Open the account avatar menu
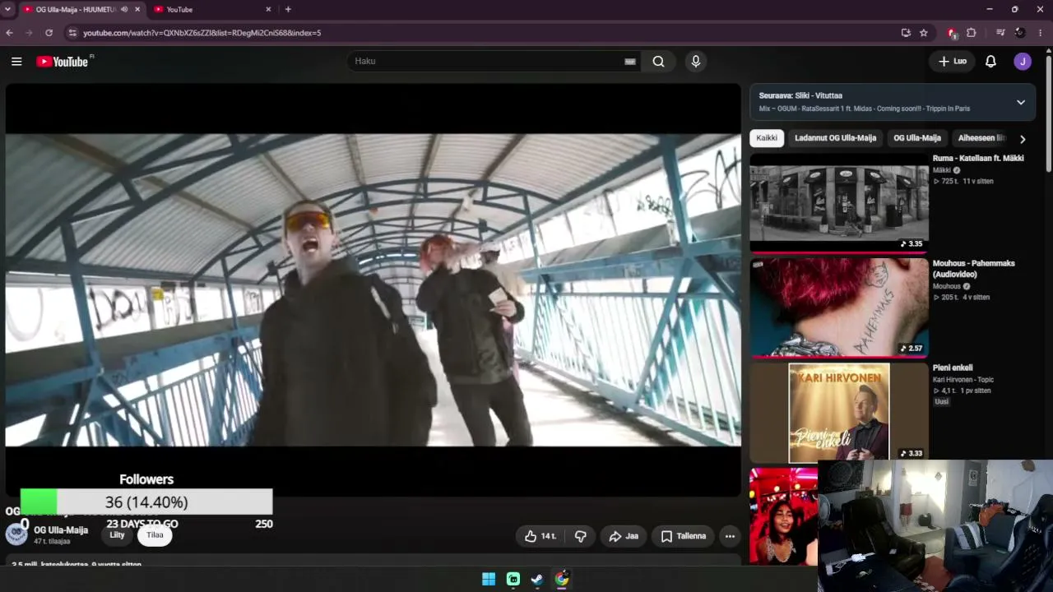Image resolution: width=1053 pixels, height=592 pixels. coord(1023,62)
